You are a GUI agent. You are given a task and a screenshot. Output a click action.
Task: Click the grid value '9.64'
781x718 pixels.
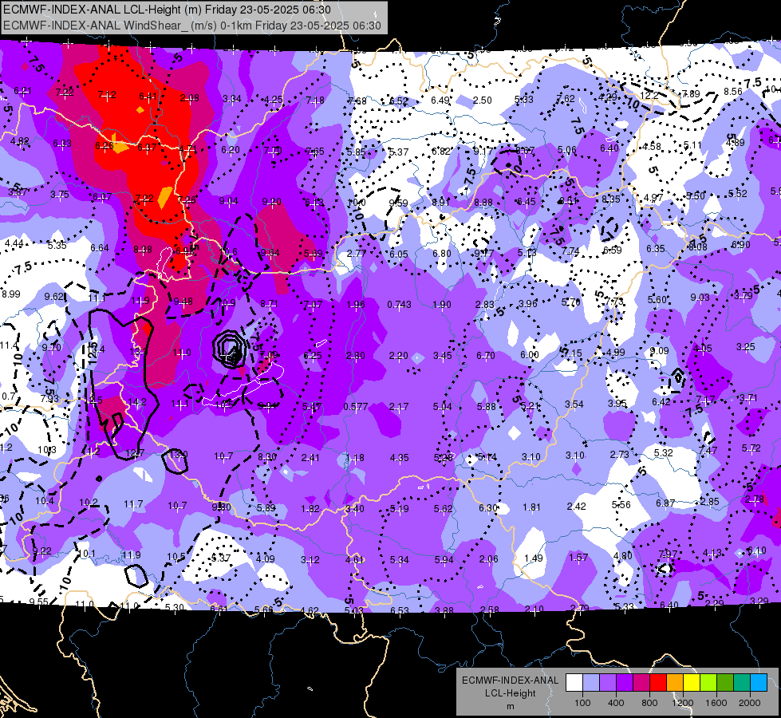pos(270,253)
